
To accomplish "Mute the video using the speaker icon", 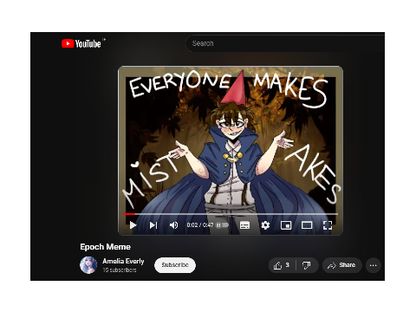I will [x=173, y=225].
